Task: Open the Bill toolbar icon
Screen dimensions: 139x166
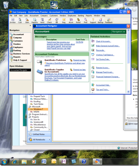Action: 57,21
